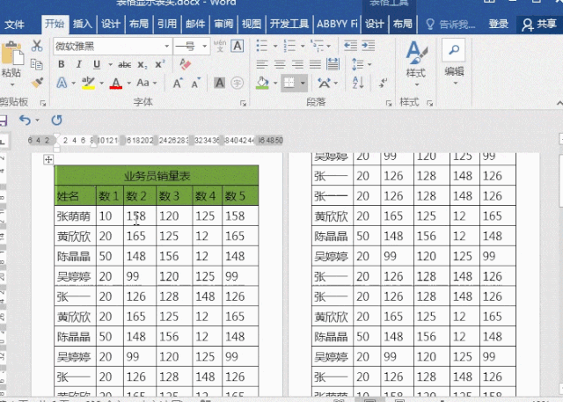Viewport: 563px width, 402px height.
Task: Apply Text Effects outlined A
Action: (62, 83)
